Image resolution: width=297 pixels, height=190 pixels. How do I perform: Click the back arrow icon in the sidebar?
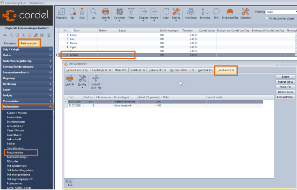[x=5, y=35]
